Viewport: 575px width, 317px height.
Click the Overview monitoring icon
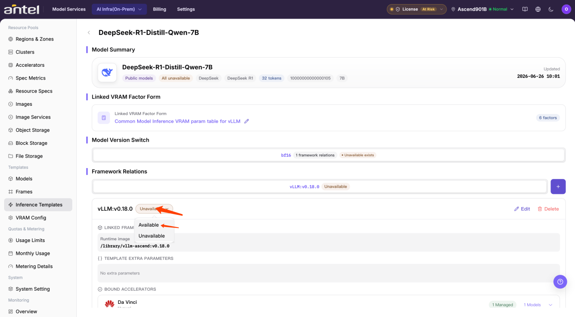pyautogui.click(x=11, y=312)
